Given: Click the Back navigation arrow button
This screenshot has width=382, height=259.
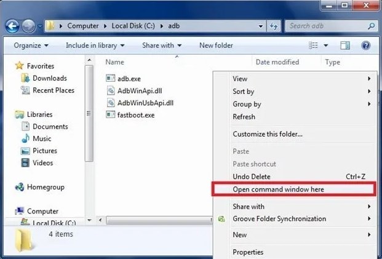Looking at the screenshot, I should pos(12,26).
